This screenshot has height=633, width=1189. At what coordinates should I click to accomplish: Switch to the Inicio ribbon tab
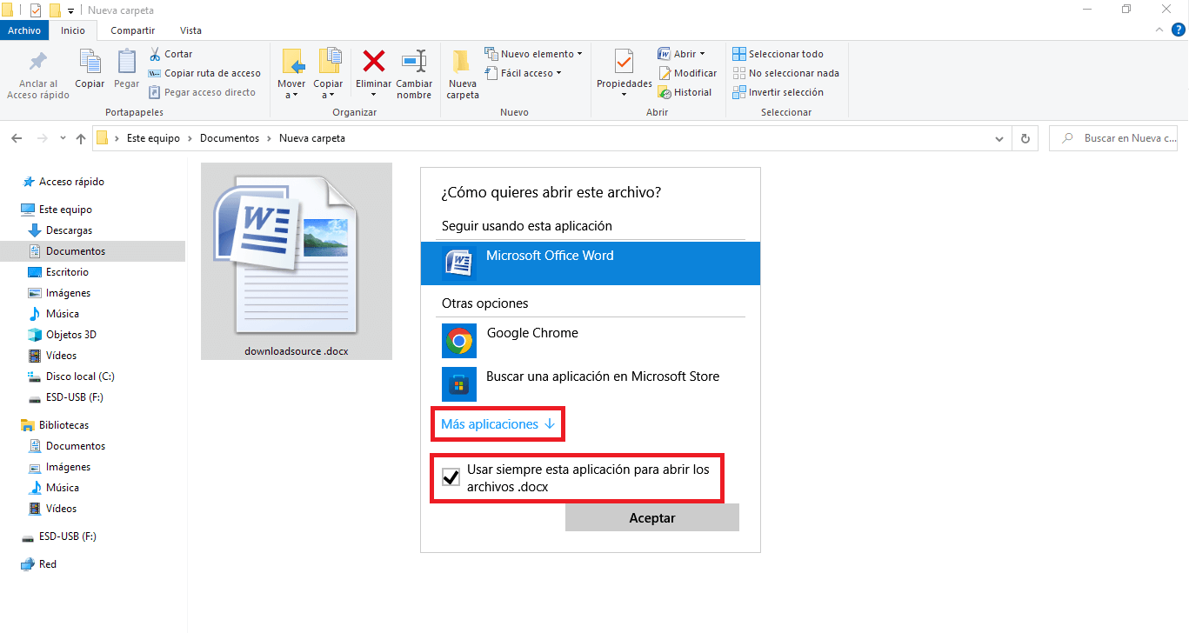(x=73, y=30)
